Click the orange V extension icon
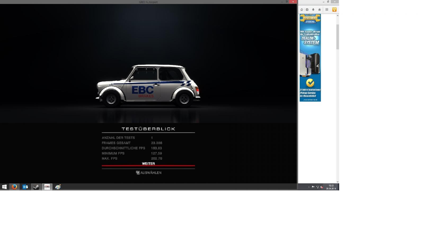Viewport: 424px width, 238px height. tap(334, 10)
